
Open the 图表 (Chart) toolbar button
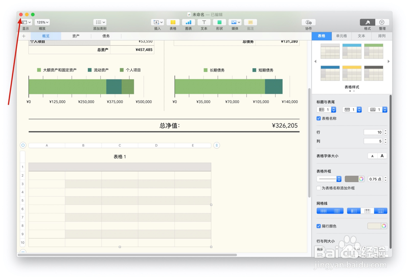pos(188,22)
